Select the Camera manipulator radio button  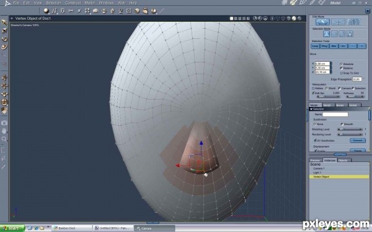coord(340,88)
